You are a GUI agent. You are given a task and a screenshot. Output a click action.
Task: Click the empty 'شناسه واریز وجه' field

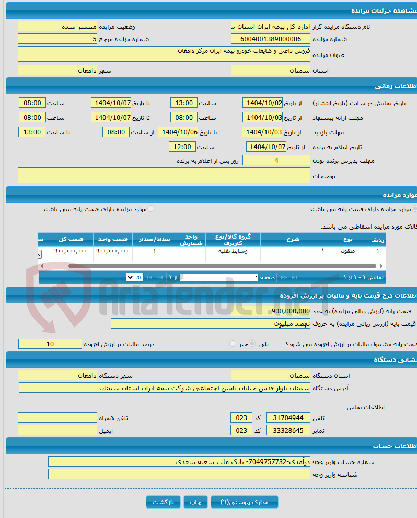point(179,474)
